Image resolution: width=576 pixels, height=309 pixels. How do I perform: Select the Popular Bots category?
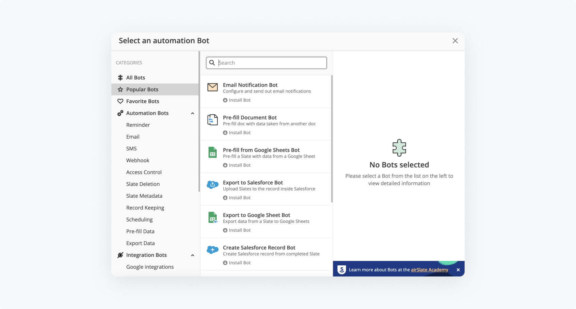pos(142,89)
